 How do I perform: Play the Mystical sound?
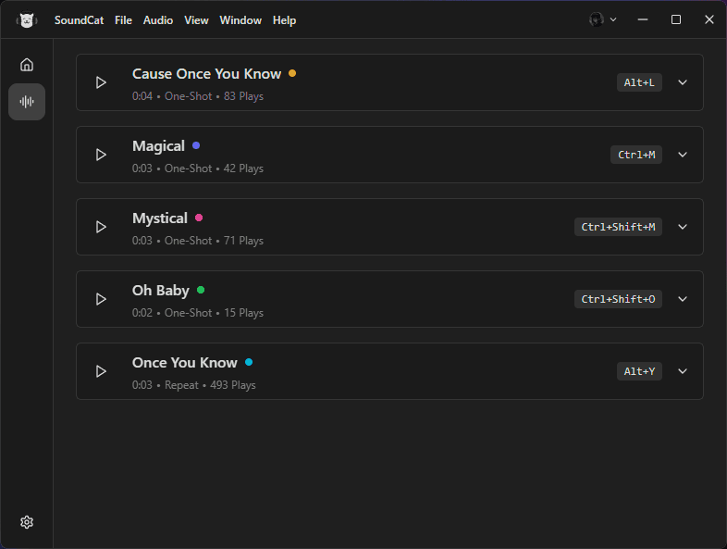(101, 227)
